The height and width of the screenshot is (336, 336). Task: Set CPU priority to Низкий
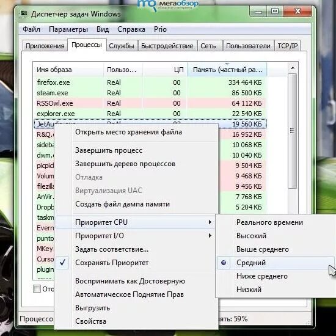click(276, 290)
